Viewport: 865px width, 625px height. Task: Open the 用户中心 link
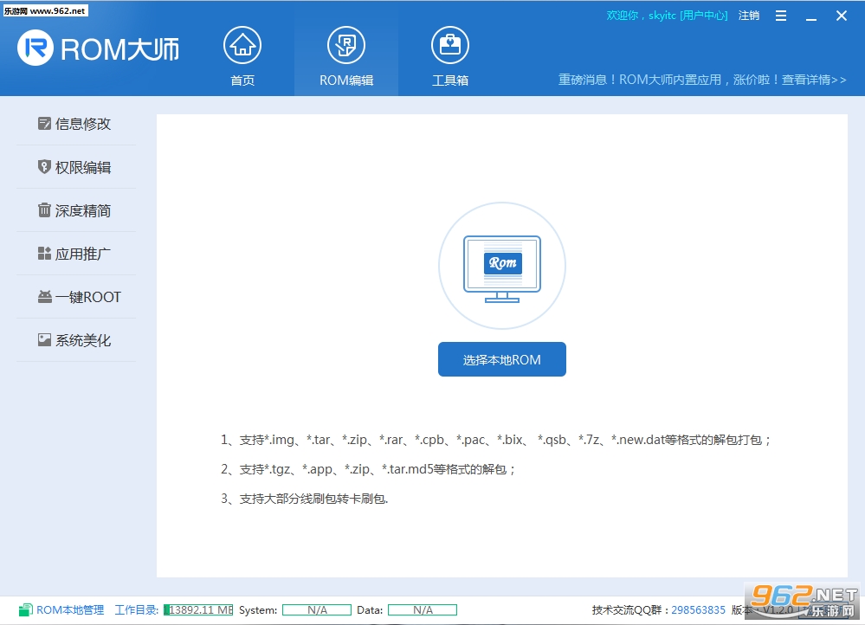704,16
